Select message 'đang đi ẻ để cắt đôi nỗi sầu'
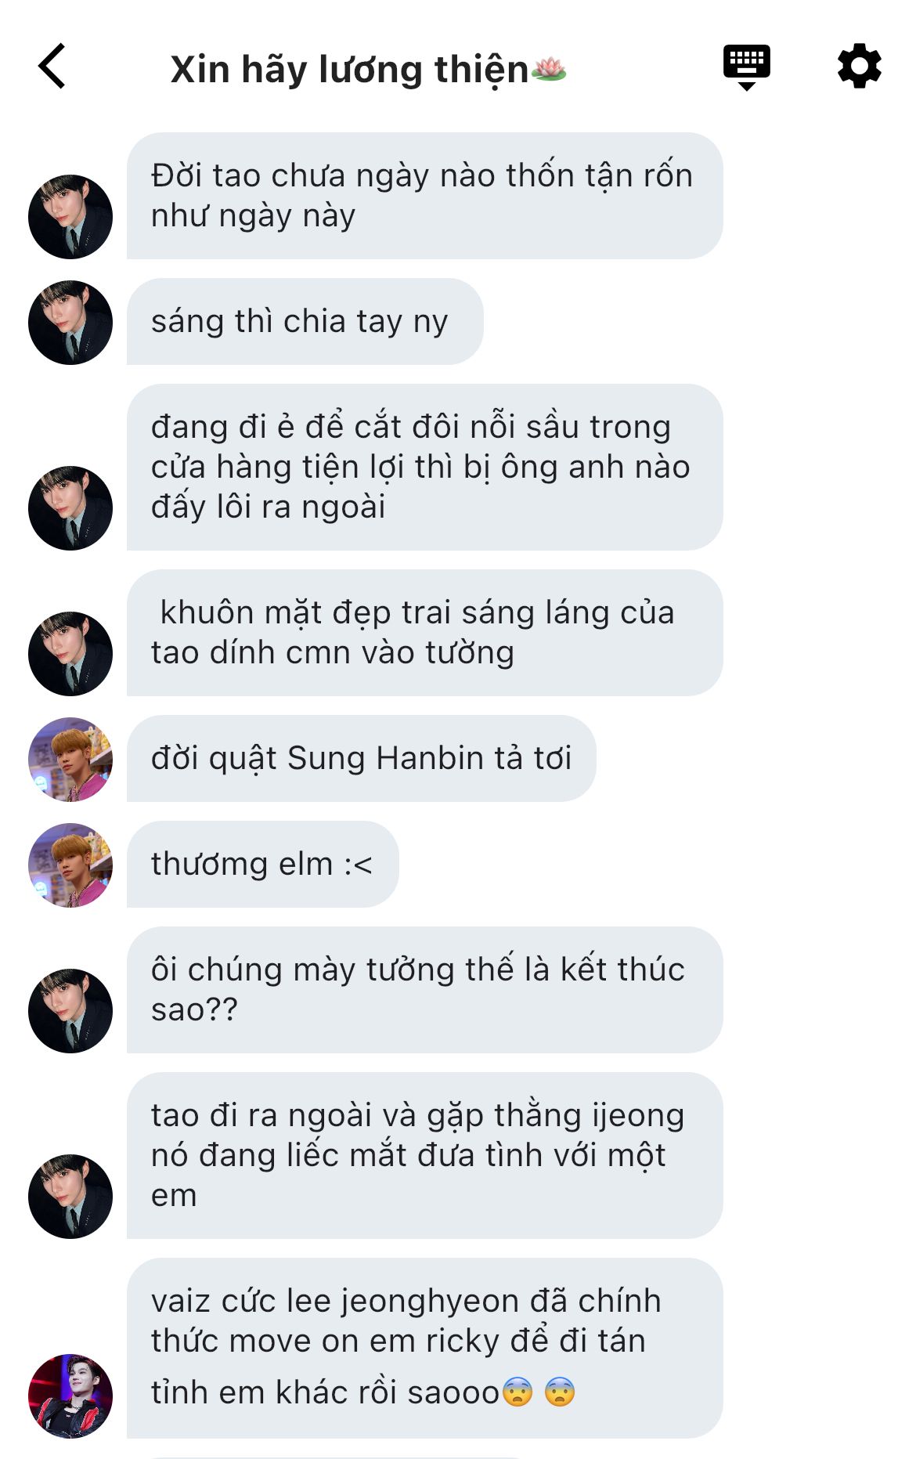The width and height of the screenshot is (916, 1459). [424, 468]
